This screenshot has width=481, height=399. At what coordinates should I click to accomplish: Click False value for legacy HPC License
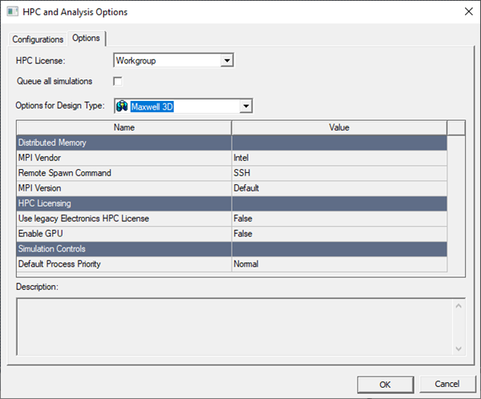point(339,219)
